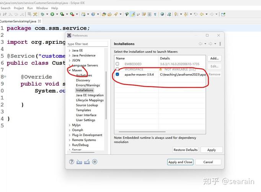Click the Show Whitespace pilcrow icon
The image size is (261, 192).
pos(155,14)
